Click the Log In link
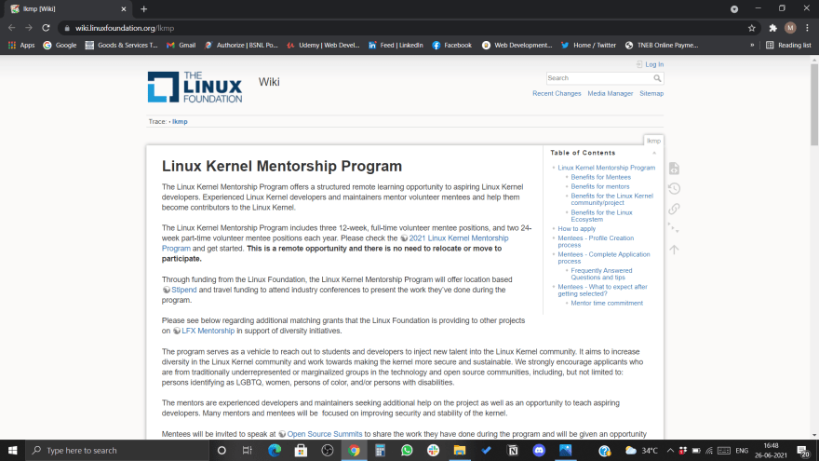 tap(654, 64)
